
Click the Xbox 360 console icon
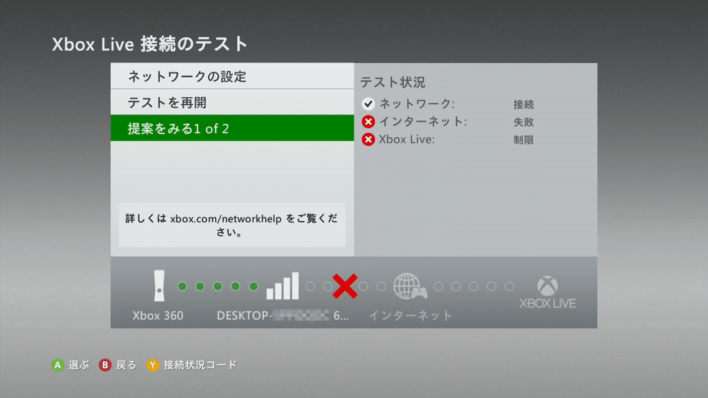click(158, 286)
